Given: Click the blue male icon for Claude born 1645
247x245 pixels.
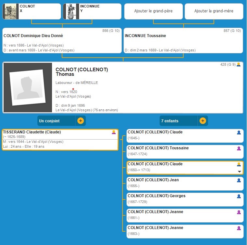Looking at the screenshot, I should pyautogui.click(x=239, y=132).
